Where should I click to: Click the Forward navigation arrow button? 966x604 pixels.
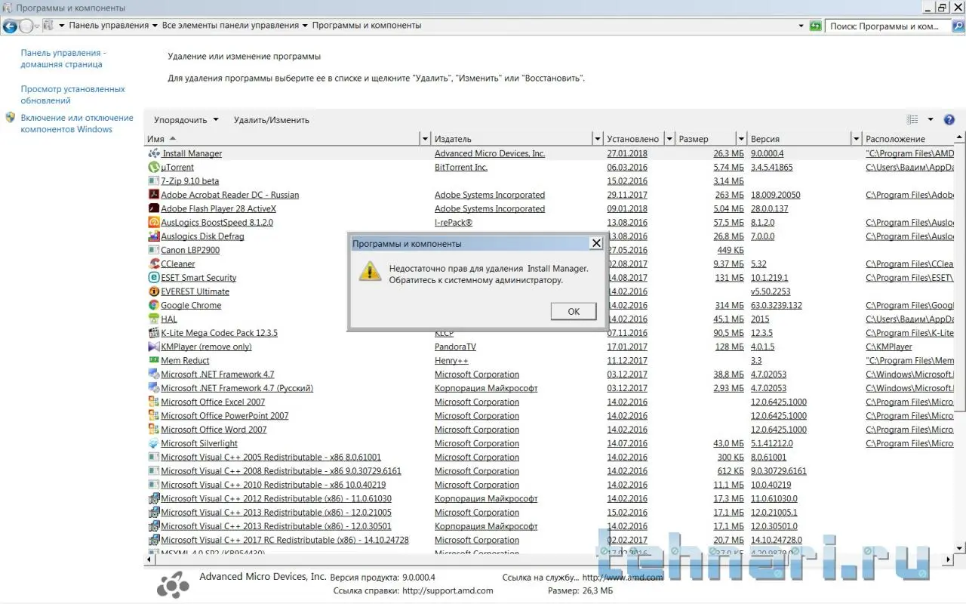[x=26, y=26]
